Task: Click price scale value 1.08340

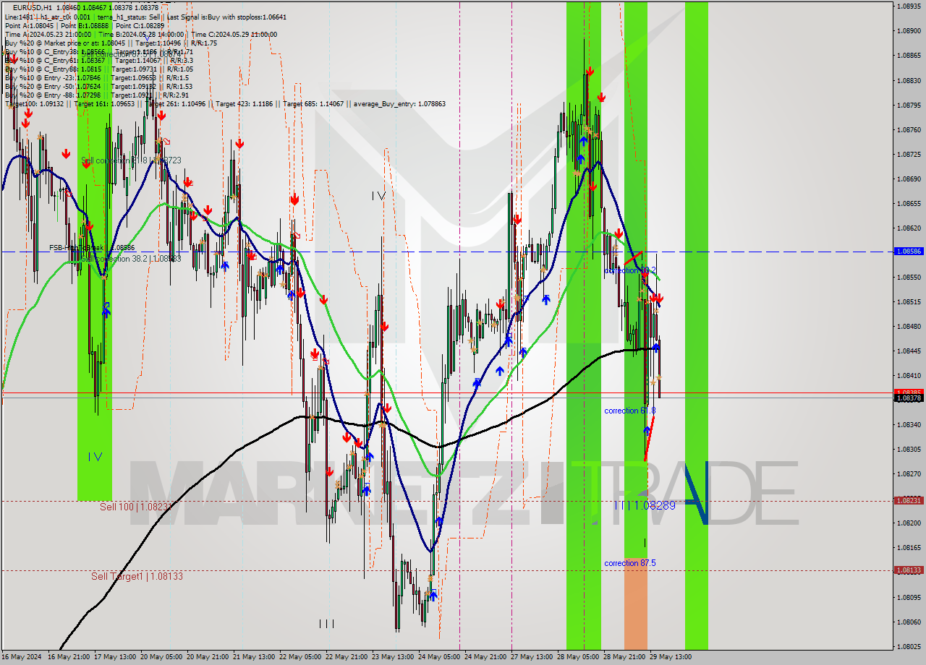Action: coord(909,425)
